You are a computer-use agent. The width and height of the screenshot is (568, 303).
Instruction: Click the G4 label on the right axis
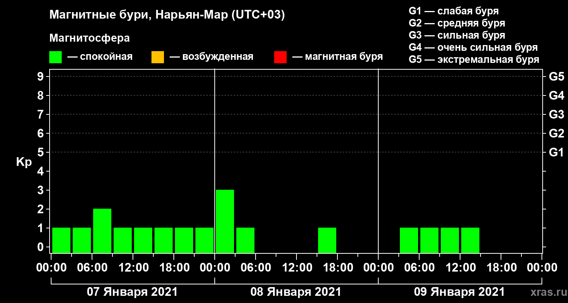tap(556, 95)
